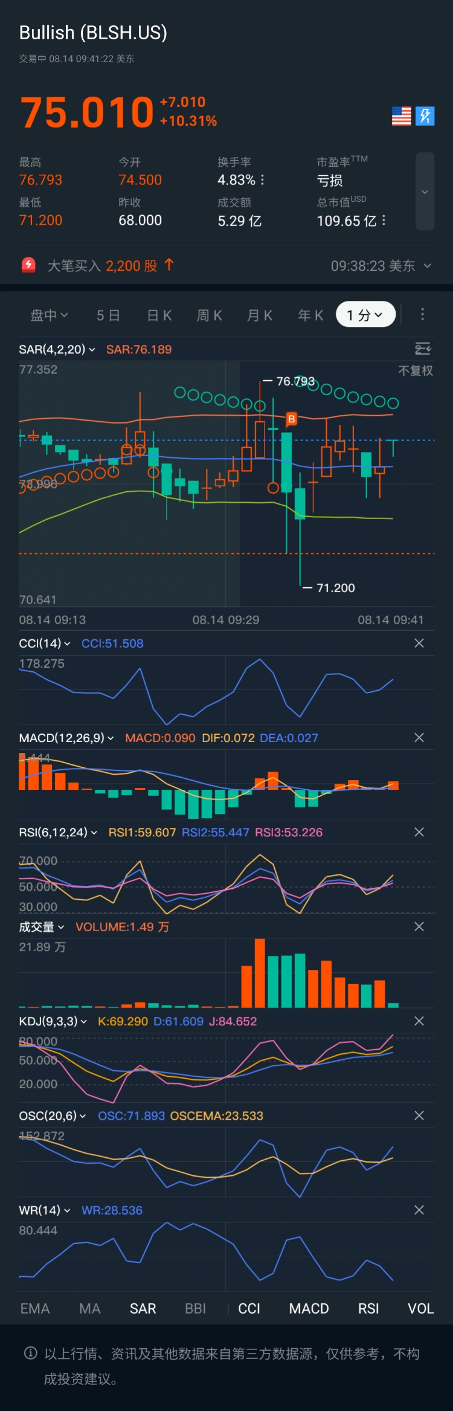Open turnover rate more-info dots
This screenshot has width=453, height=1411.
click(x=262, y=180)
